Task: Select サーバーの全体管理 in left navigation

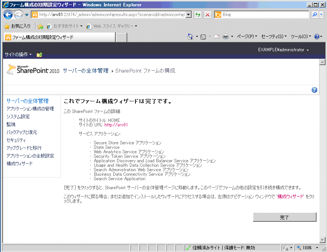Action: [28, 101]
